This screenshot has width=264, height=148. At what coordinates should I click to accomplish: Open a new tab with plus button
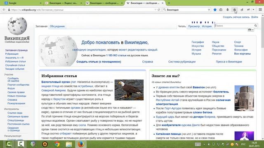click(169, 3)
